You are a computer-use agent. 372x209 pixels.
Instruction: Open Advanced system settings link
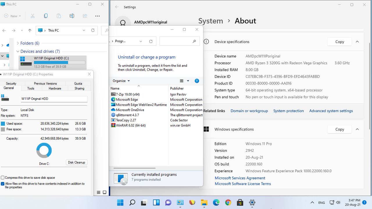pyautogui.click(x=331, y=111)
